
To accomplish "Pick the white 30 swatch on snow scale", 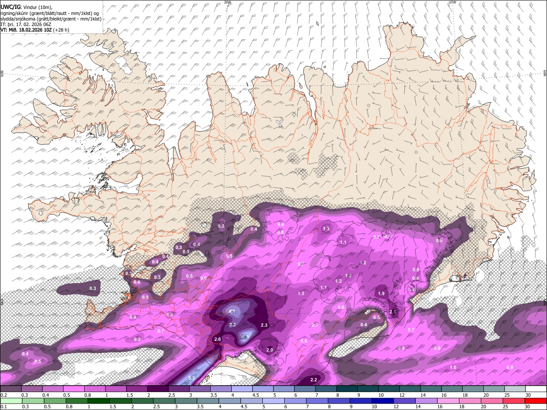I will (x=536, y=389).
